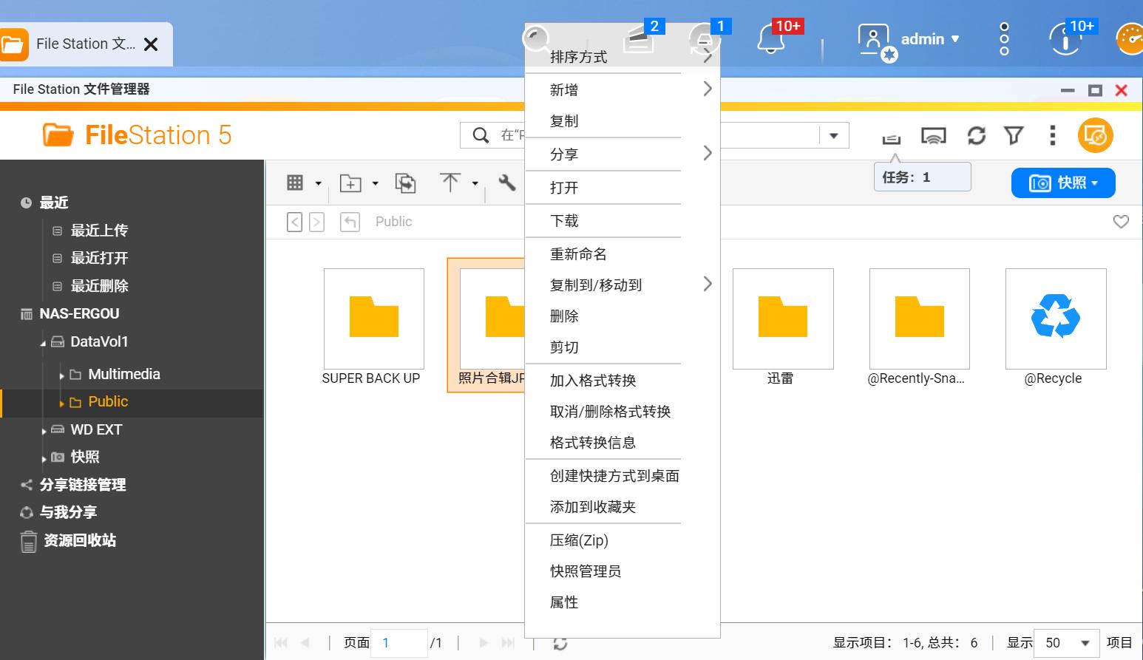Open the grid view dropdown arrow
The height and width of the screenshot is (660, 1143).
(318, 183)
